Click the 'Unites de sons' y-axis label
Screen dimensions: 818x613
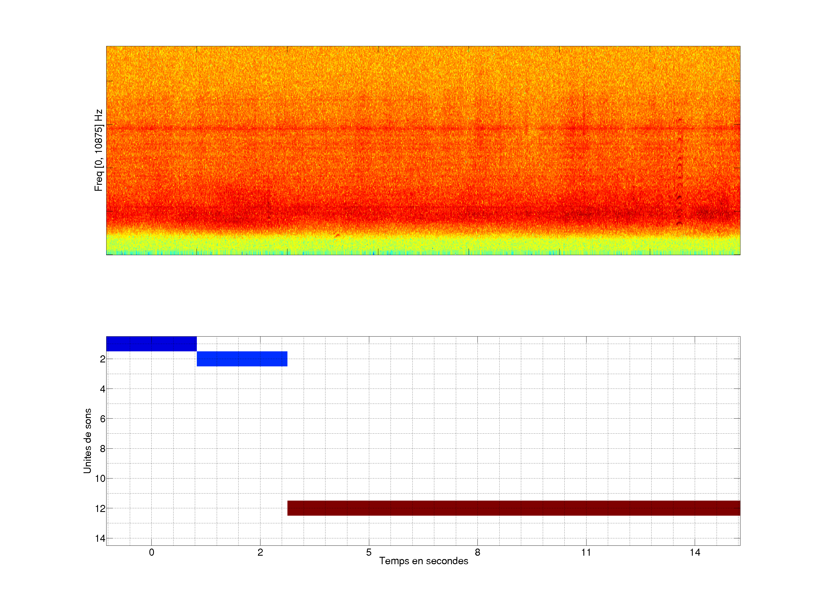[87, 441]
